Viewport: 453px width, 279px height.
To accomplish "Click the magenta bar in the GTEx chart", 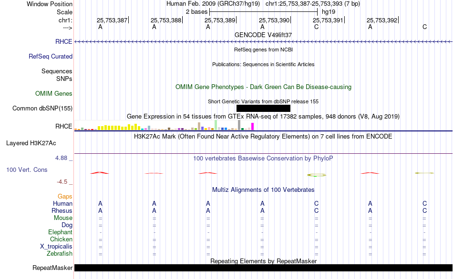I will click(253, 126).
